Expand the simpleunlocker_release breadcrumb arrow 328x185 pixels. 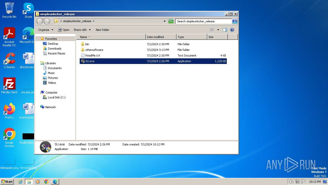tap(94, 21)
